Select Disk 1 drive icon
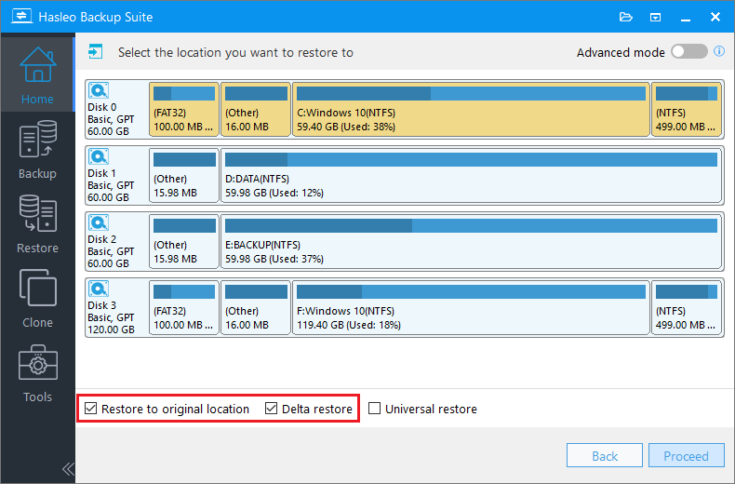735x484 pixels. tap(99, 156)
